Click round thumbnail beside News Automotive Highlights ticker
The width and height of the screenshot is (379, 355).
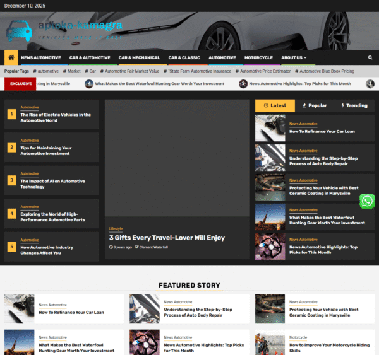[243, 84]
